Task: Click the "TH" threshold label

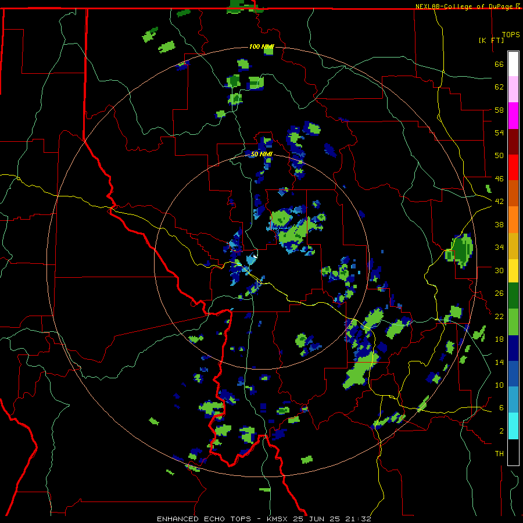Action: (x=499, y=453)
